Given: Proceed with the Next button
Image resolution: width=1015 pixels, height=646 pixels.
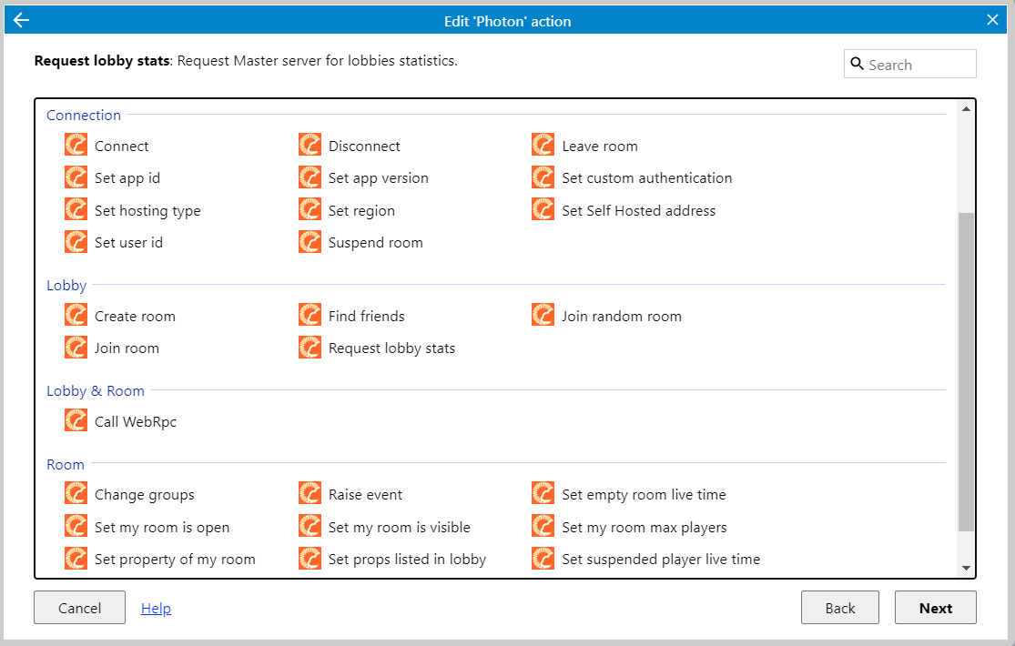Looking at the screenshot, I should click(x=936, y=608).
